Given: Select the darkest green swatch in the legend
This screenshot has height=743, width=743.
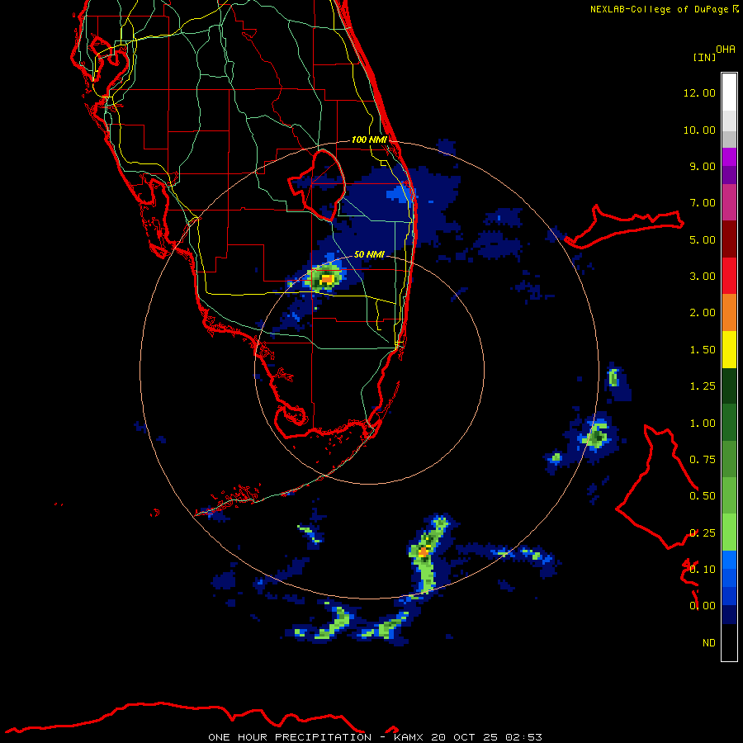Looking at the screenshot, I should (x=729, y=386).
